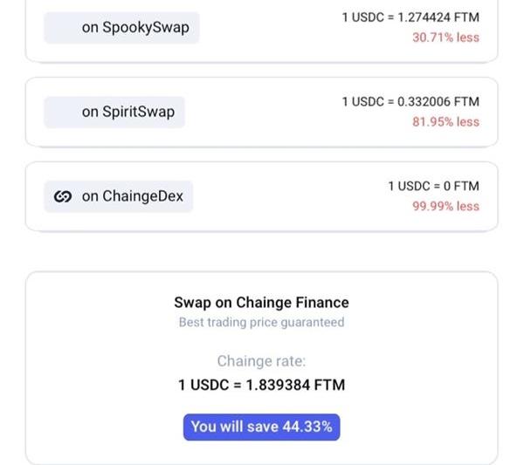The height and width of the screenshot is (465, 524).
Task: Select the "on SpookySwap" label chip
Action: (x=117, y=27)
